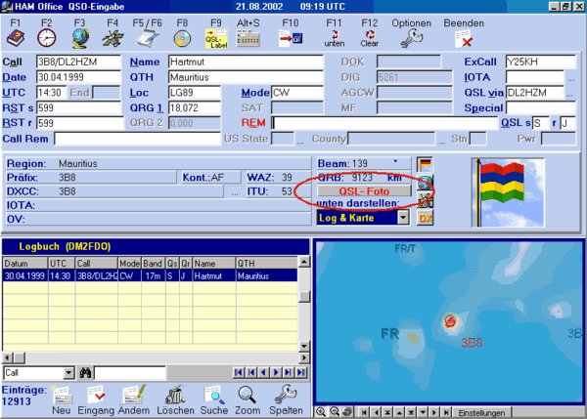Viewport: 587px width, 419px height.
Task: Click the Löschen delete icon
Action: 175,396
